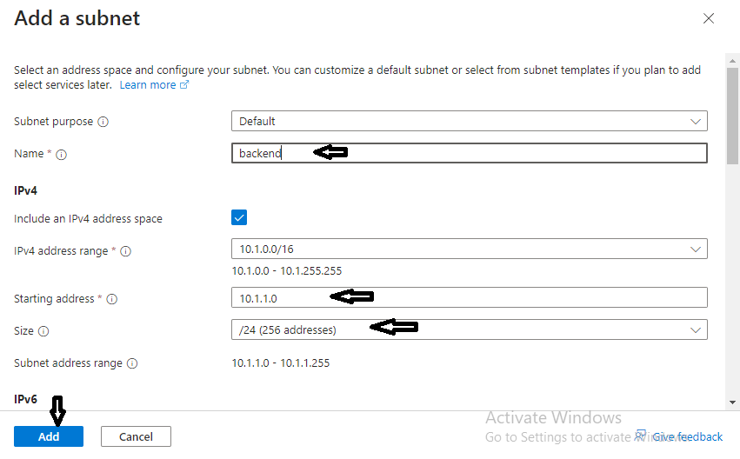
Task: Click the Size info icon
Action: [x=44, y=331]
